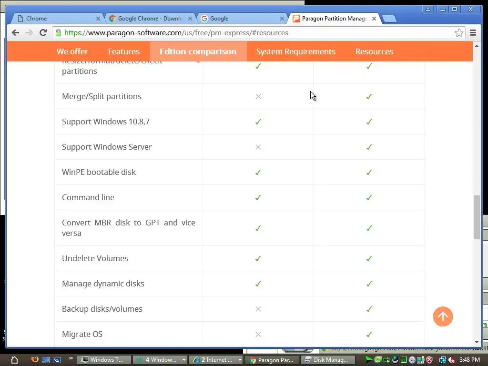The image size is (488, 366).
Task: Click first-column checkmark for Command line
Action: [258, 197]
